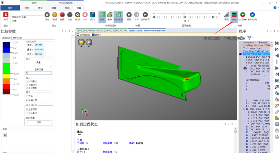Click the 重置 rewind simulation button
The image size is (280, 153).
click(129, 14)
